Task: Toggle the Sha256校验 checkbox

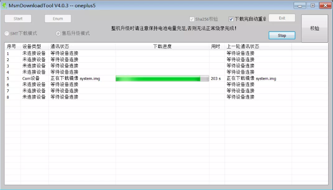Action: tap(192, 19)
